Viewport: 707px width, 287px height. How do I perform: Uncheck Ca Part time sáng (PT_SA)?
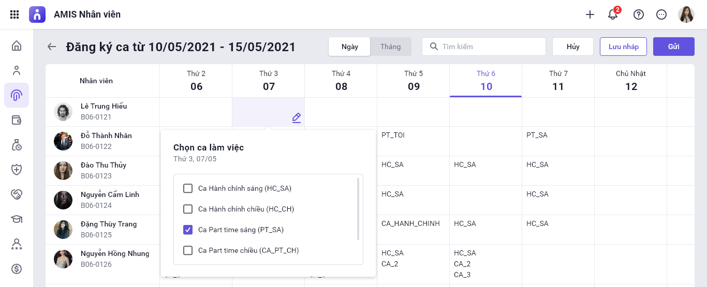[x=188, y=230]
